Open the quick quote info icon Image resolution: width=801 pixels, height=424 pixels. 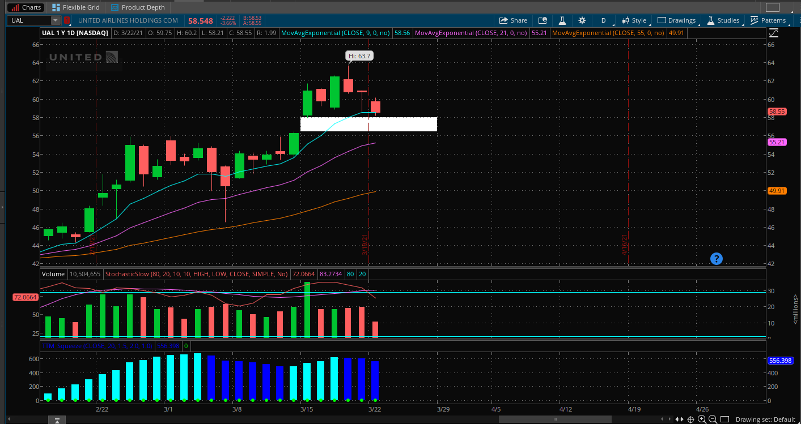[x=543, y=20]
